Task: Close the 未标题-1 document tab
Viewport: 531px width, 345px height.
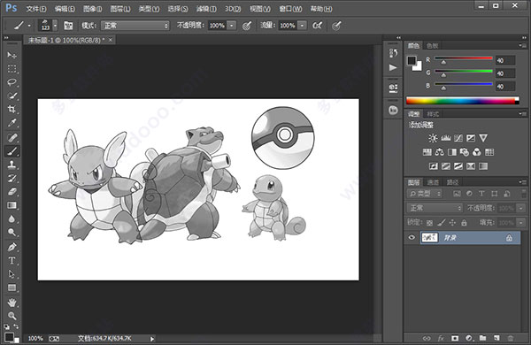Action: pyautogui.click(x=111, y=40)
